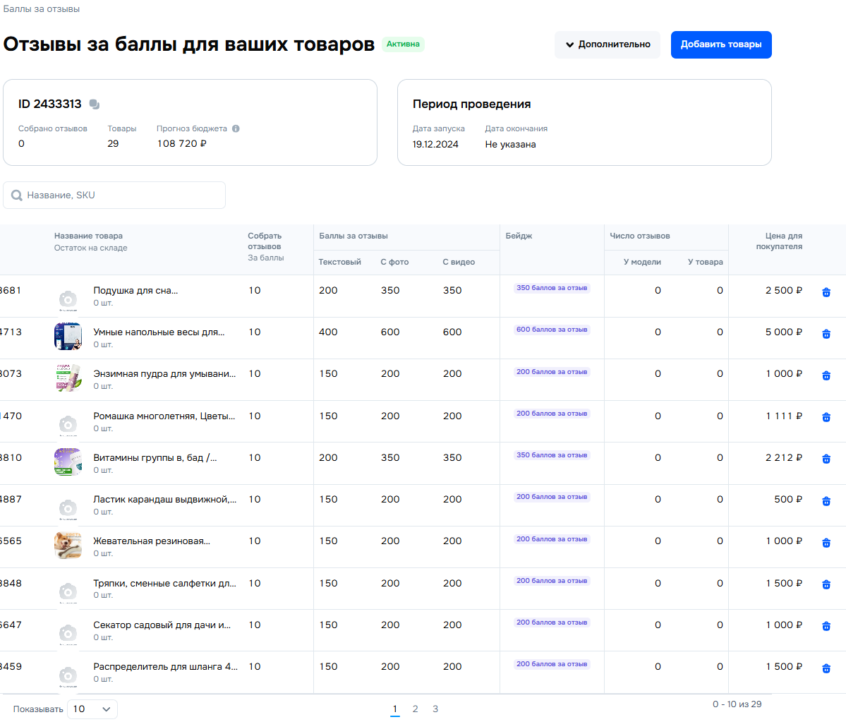Click С фото column header
The width and height of the screenshot is (846, 722).
click(394, 262)
